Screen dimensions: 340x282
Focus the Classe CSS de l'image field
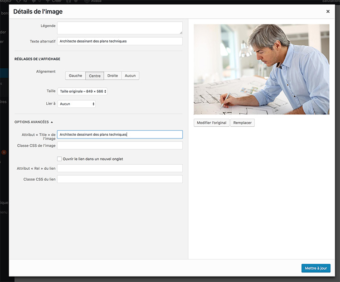point(120,145)
